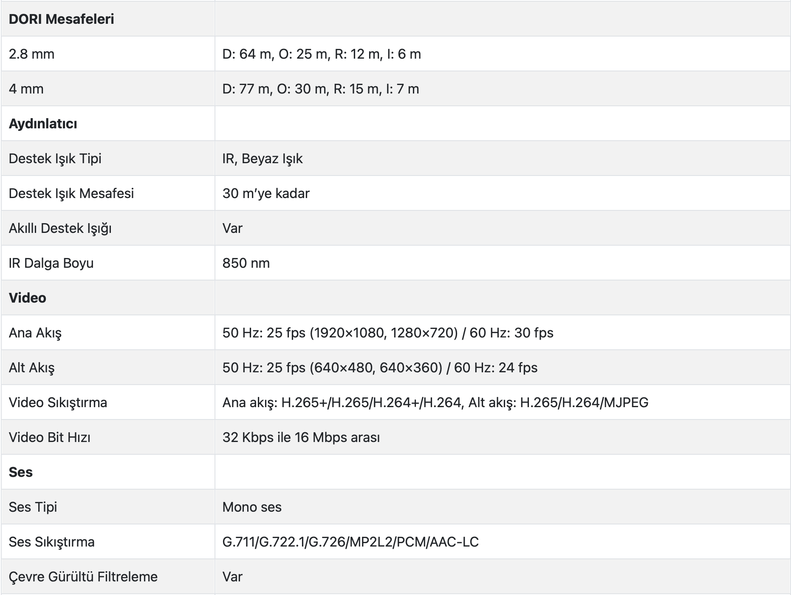791x595 pixels.
Task: Select the Ana Akış row label
Action: click(x=35, y=333)
